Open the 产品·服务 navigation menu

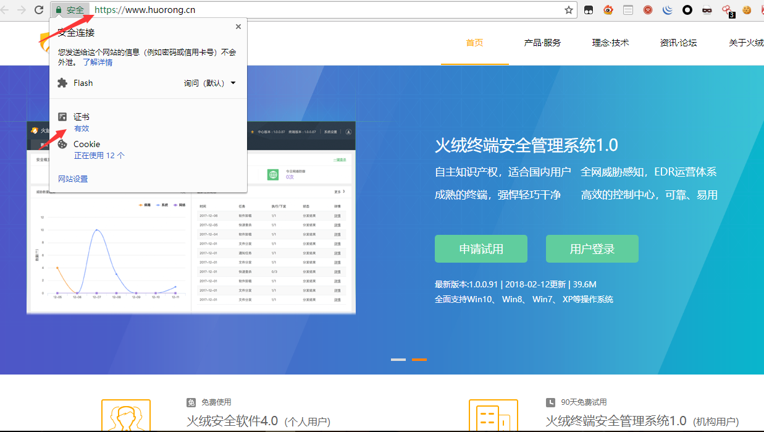pyautogui.click(x=542, y=43)
